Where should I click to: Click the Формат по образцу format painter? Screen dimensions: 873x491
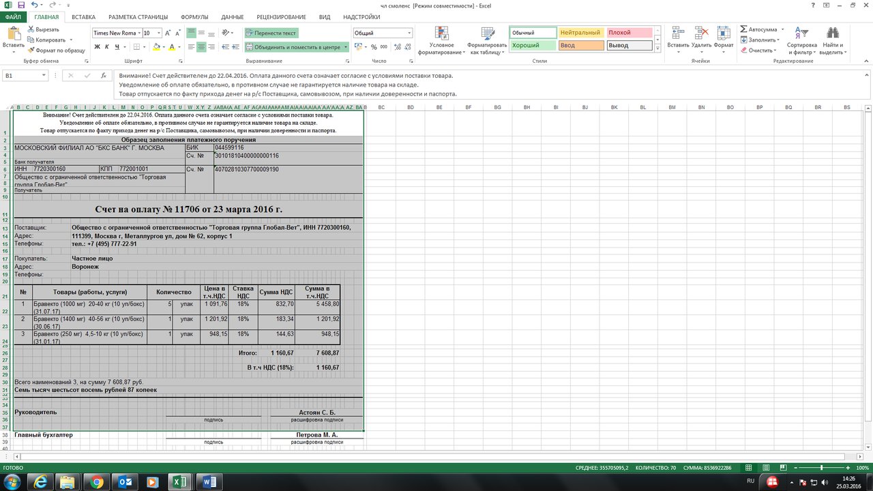[56, 50]
